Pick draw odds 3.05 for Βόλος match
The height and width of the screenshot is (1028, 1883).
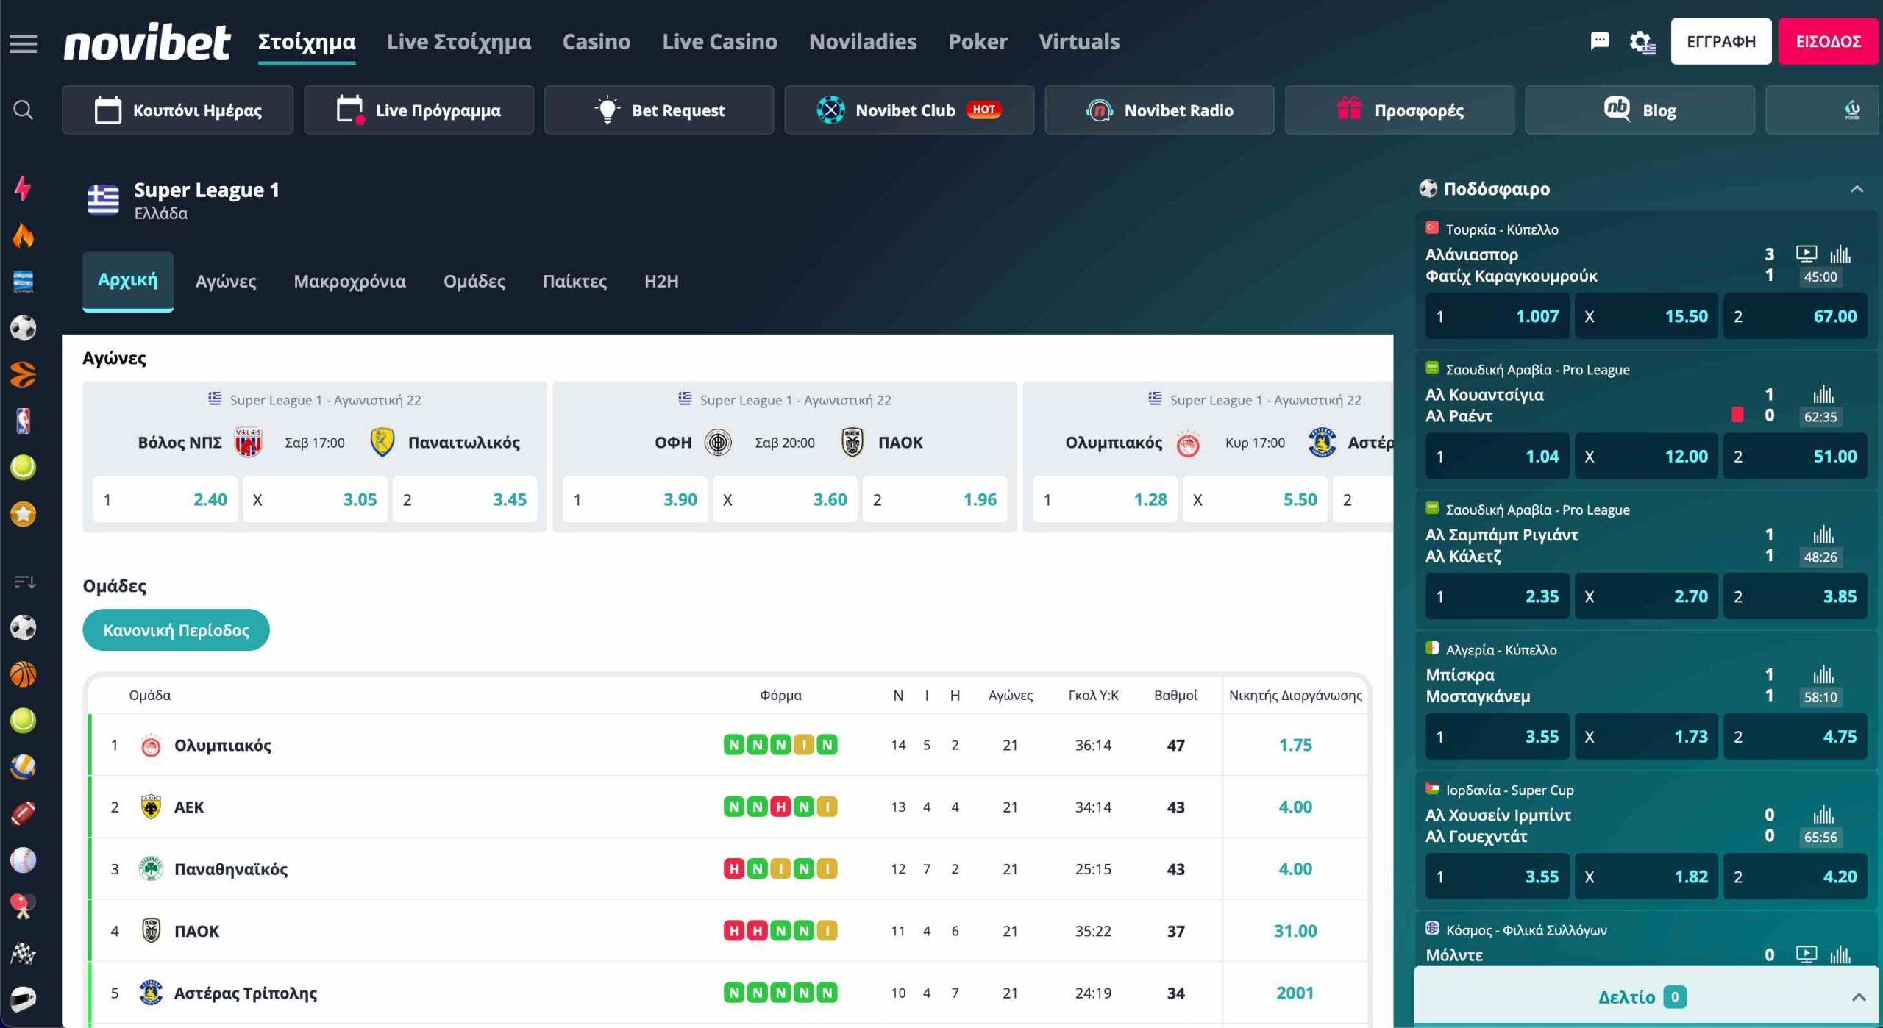coord(315,499)
